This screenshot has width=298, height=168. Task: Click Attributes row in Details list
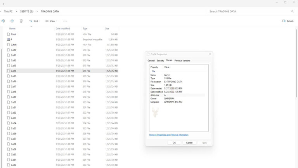(177, 95)
